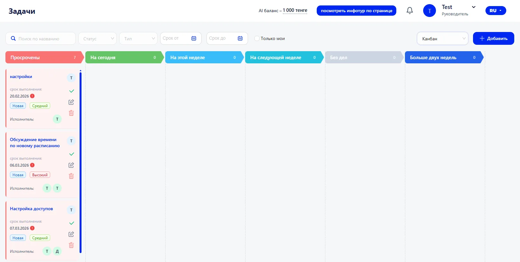Select the 'На сегодня' column header
This screenshot has height=262, width=520.
(x=124, y=57)
